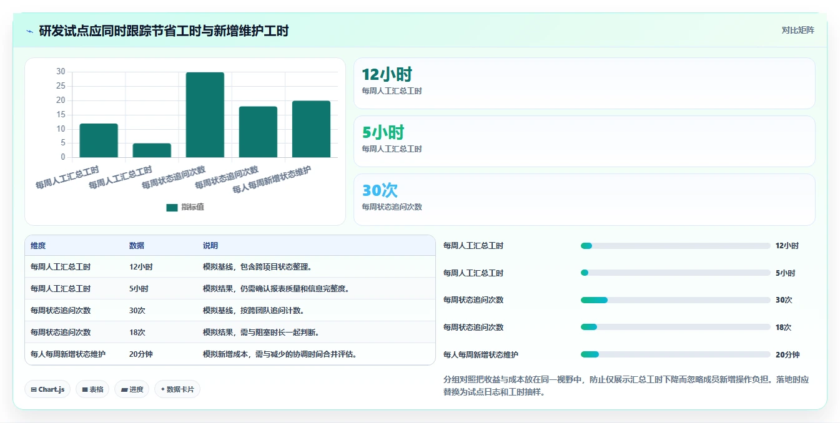Image resolution: width=840 pixels, height=423 pixels.
Task: Select the Chart.js tag chip label
Action: point(51,389)
